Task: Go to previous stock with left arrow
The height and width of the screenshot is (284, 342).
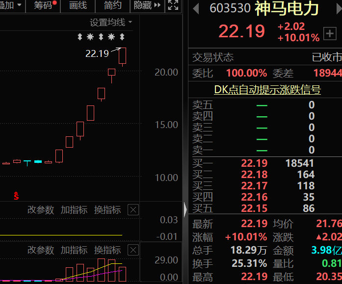Action: click(196, 8)
